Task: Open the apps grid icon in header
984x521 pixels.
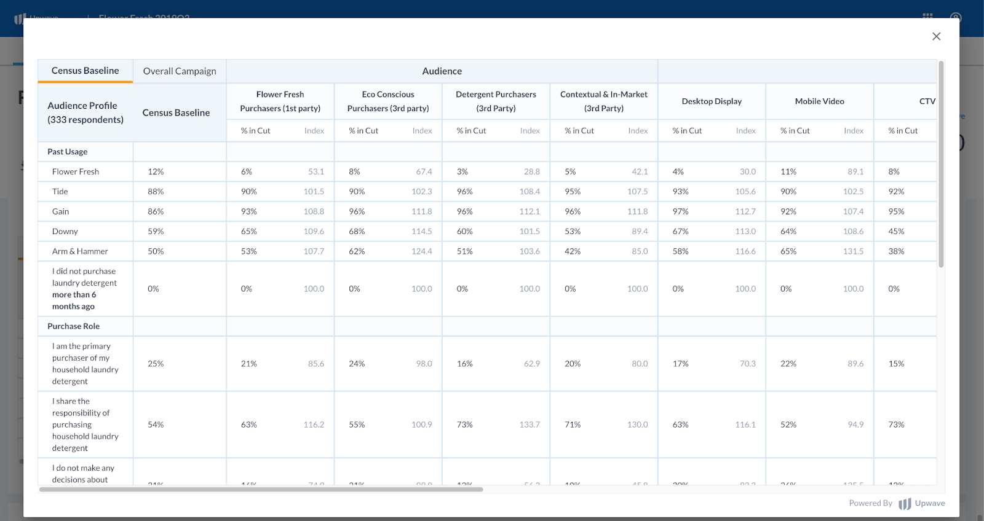Action: [x=927, y=17]
